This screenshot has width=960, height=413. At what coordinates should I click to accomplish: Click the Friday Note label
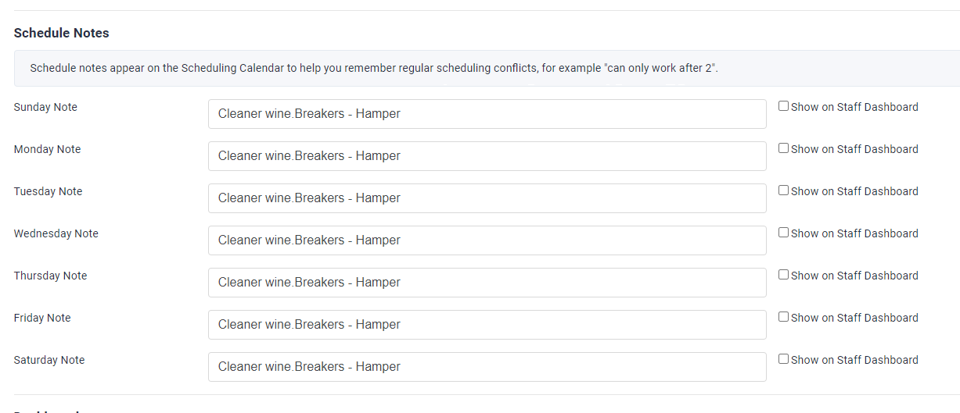tap(42, 318)
